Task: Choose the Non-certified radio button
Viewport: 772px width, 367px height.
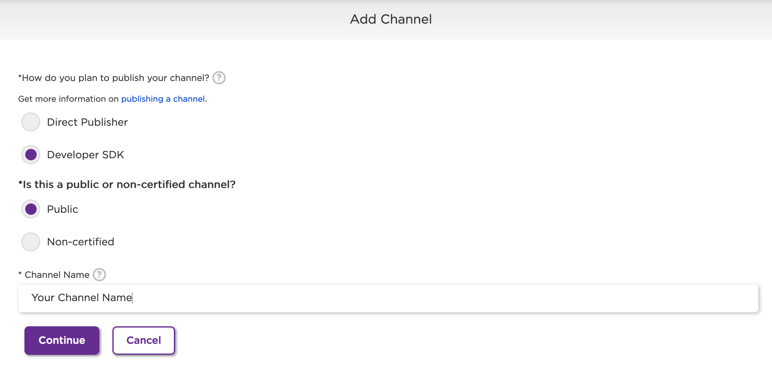Action: 31,242
